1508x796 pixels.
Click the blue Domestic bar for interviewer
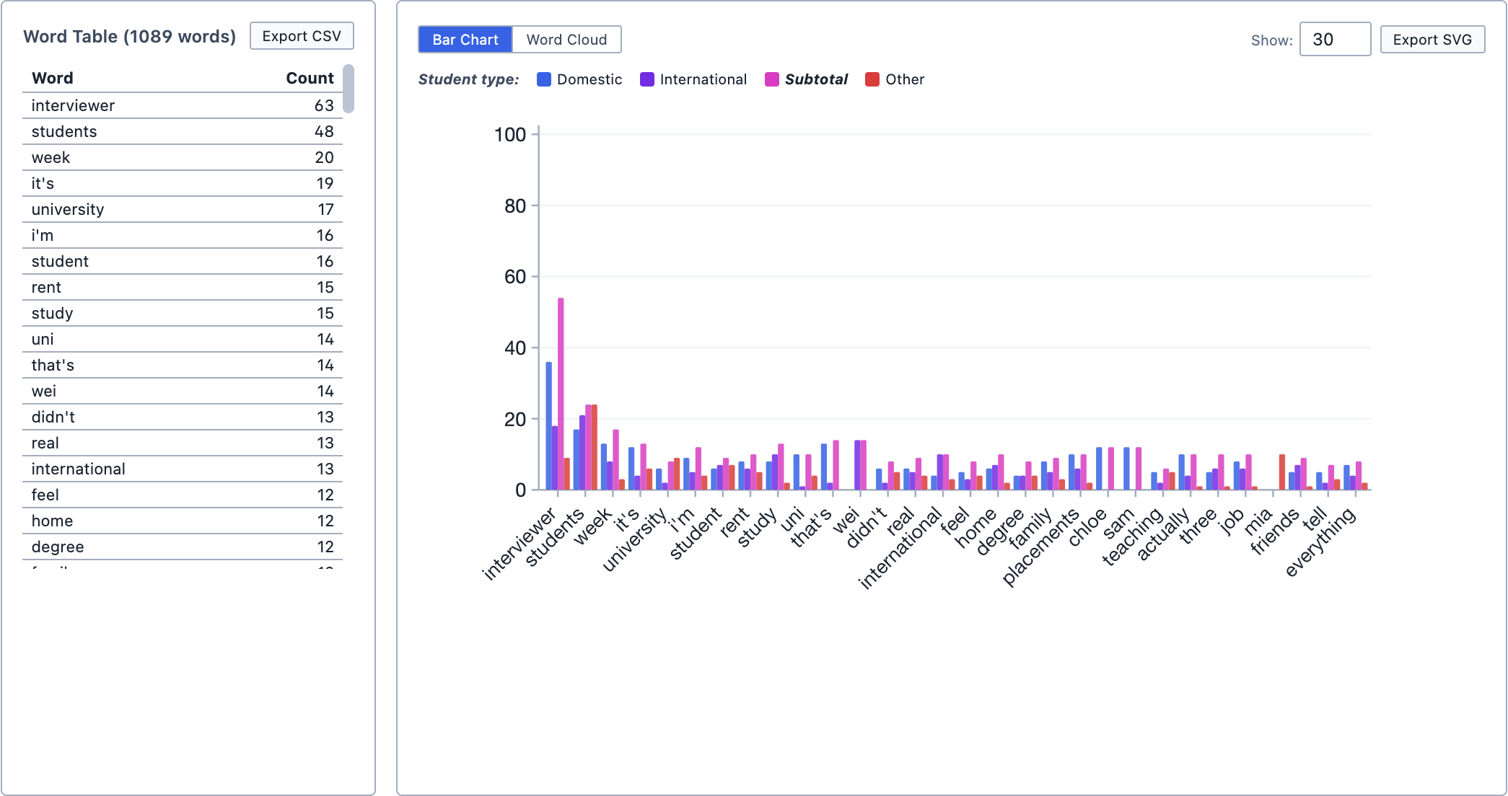click(549, 426)
